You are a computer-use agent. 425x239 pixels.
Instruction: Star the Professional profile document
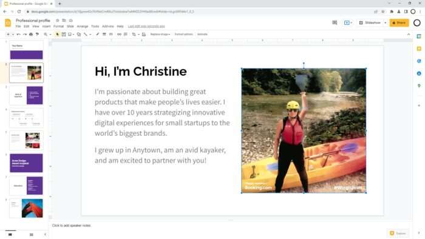coord(58,21)
